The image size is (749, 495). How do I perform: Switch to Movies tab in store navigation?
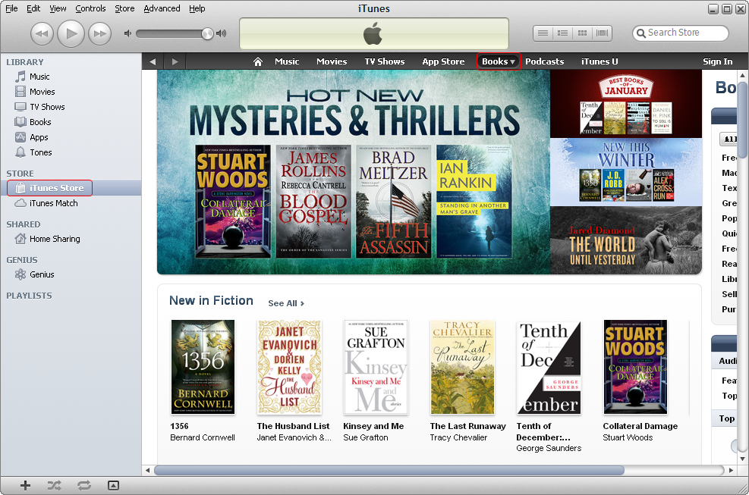(x=332, y=61)
